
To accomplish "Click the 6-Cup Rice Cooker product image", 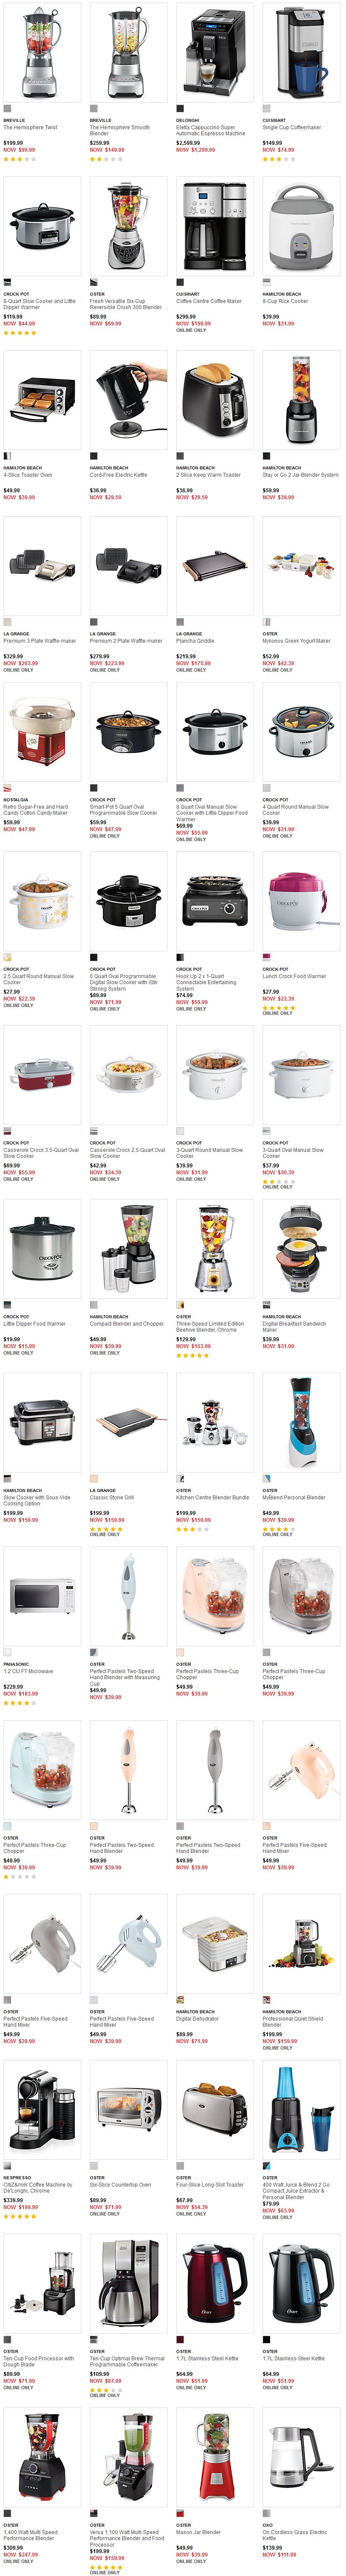I will tap(301, 226).
